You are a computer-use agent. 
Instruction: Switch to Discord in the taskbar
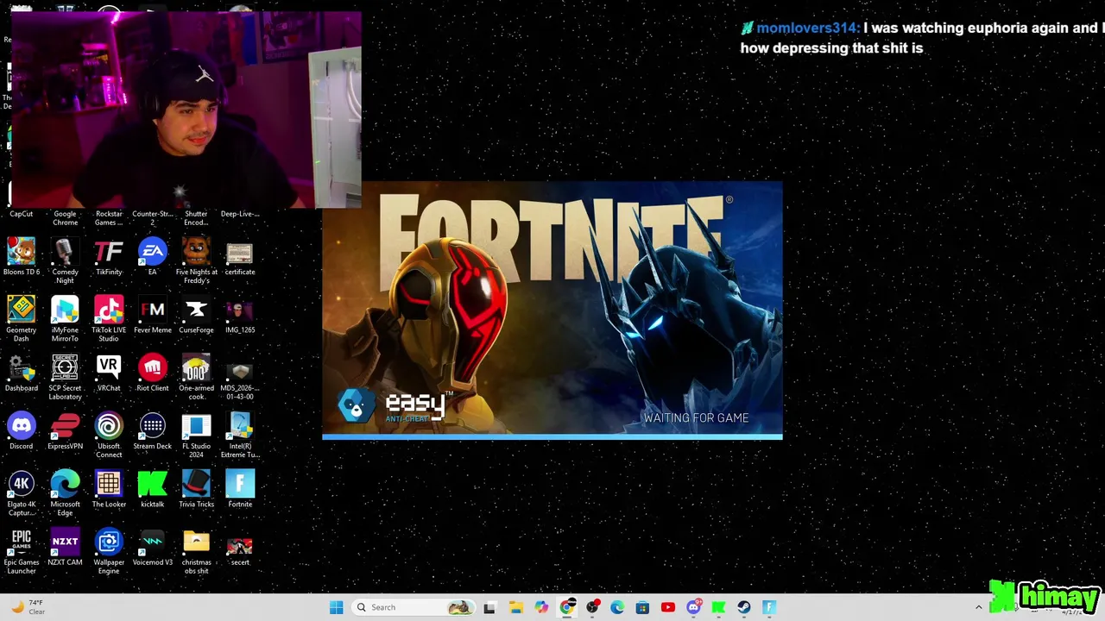(x=693, y=607)
